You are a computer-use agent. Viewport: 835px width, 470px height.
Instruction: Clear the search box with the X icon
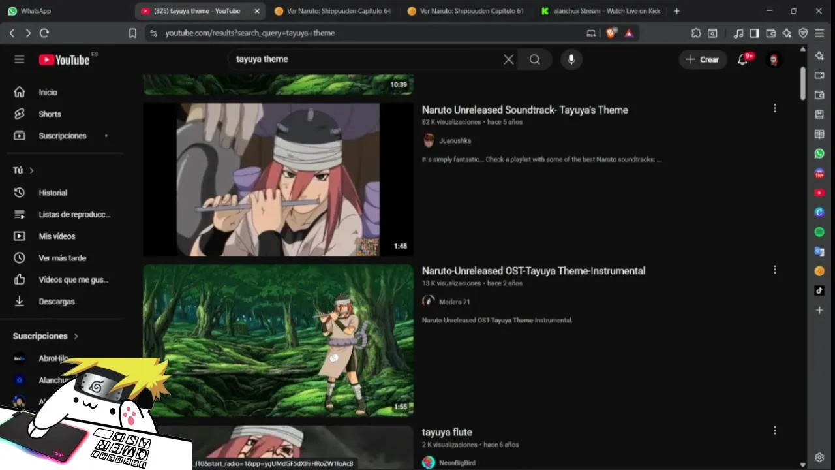coord(509,59)
